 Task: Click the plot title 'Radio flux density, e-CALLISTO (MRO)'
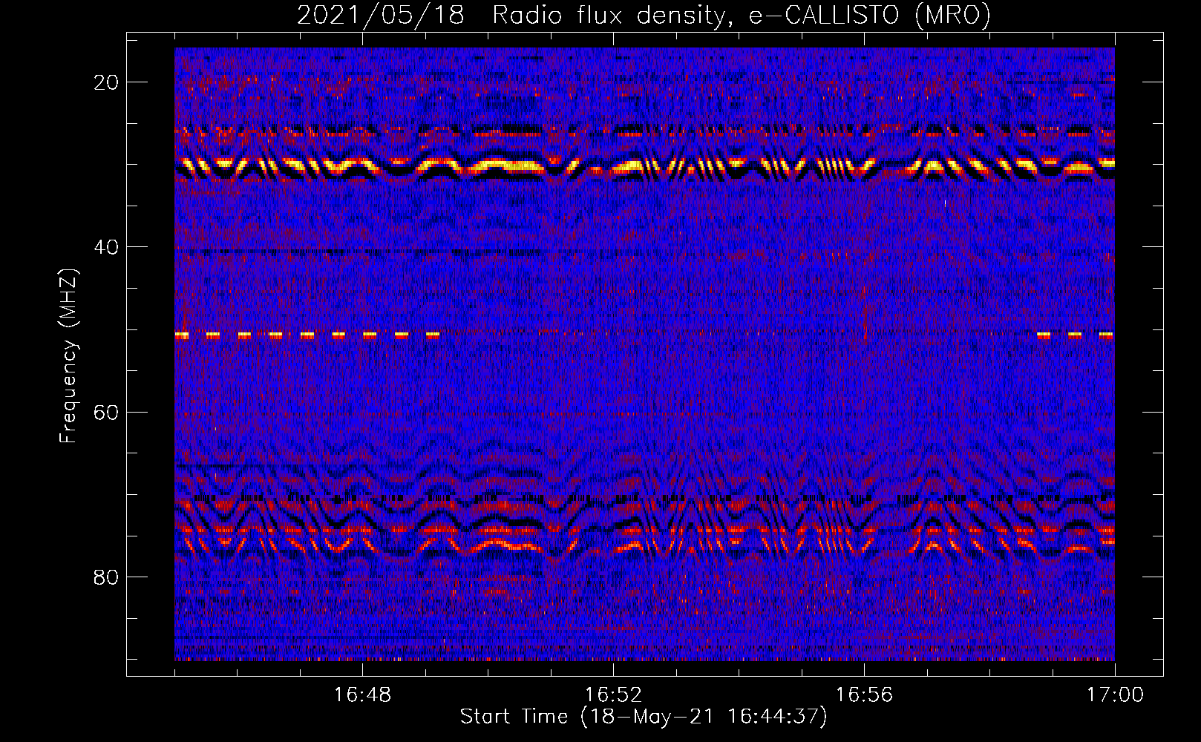[x=742, y=16]
